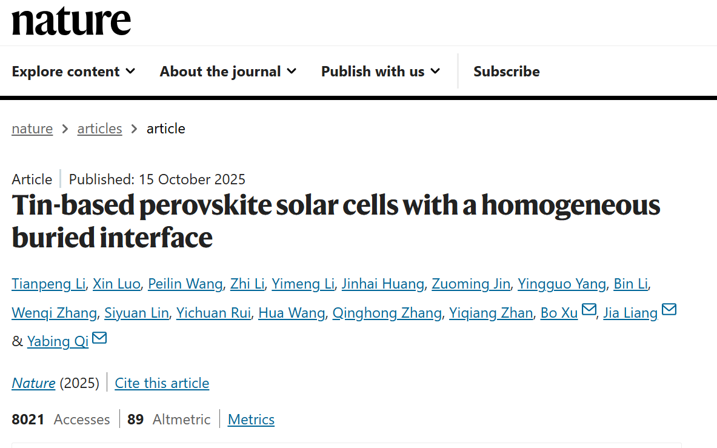Expand the Explore content menu

coord(73,72)
